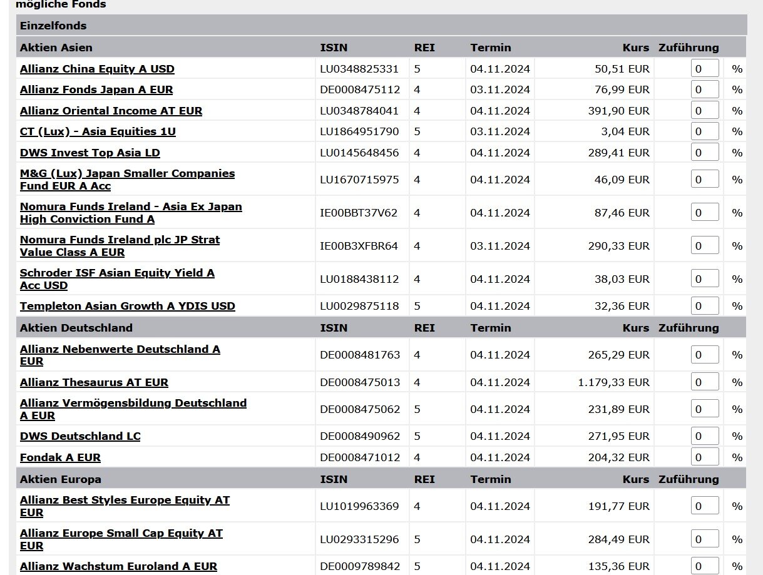Select ISIN LU1864951790 text
This screenshot has height=575, width=763.
[x=359, y=131]
